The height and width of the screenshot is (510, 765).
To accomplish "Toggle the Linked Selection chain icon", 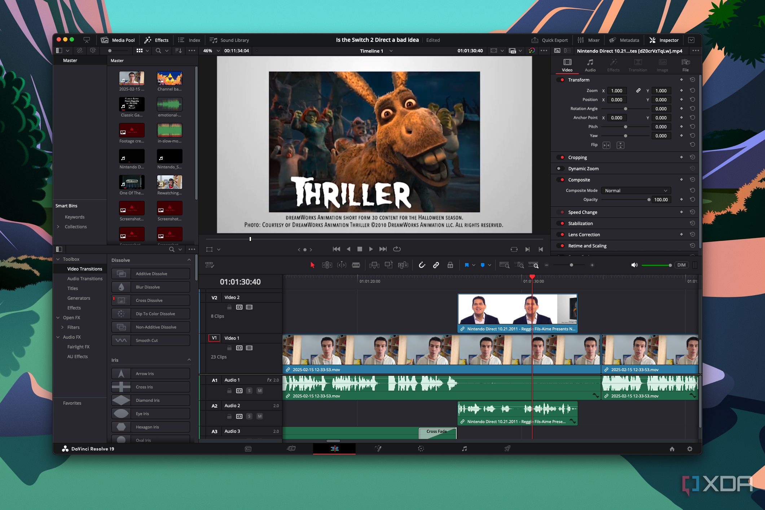I will (436, 265).
